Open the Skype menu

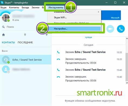pyautogui.click(x=3, y=8)
